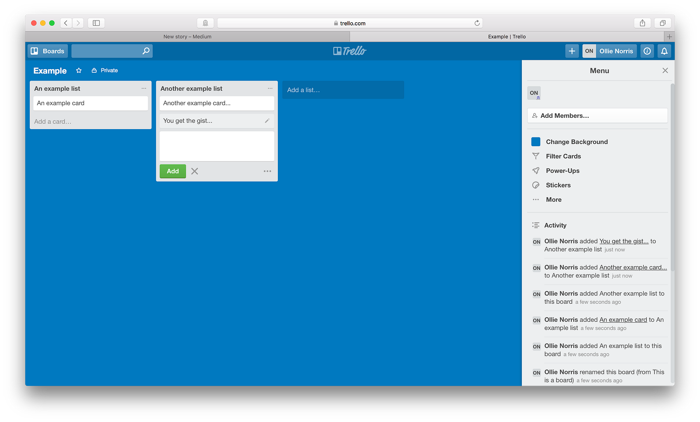Click the plus create button in Trello header
This screenshot has width=700, height=422.
coord(572,51)
